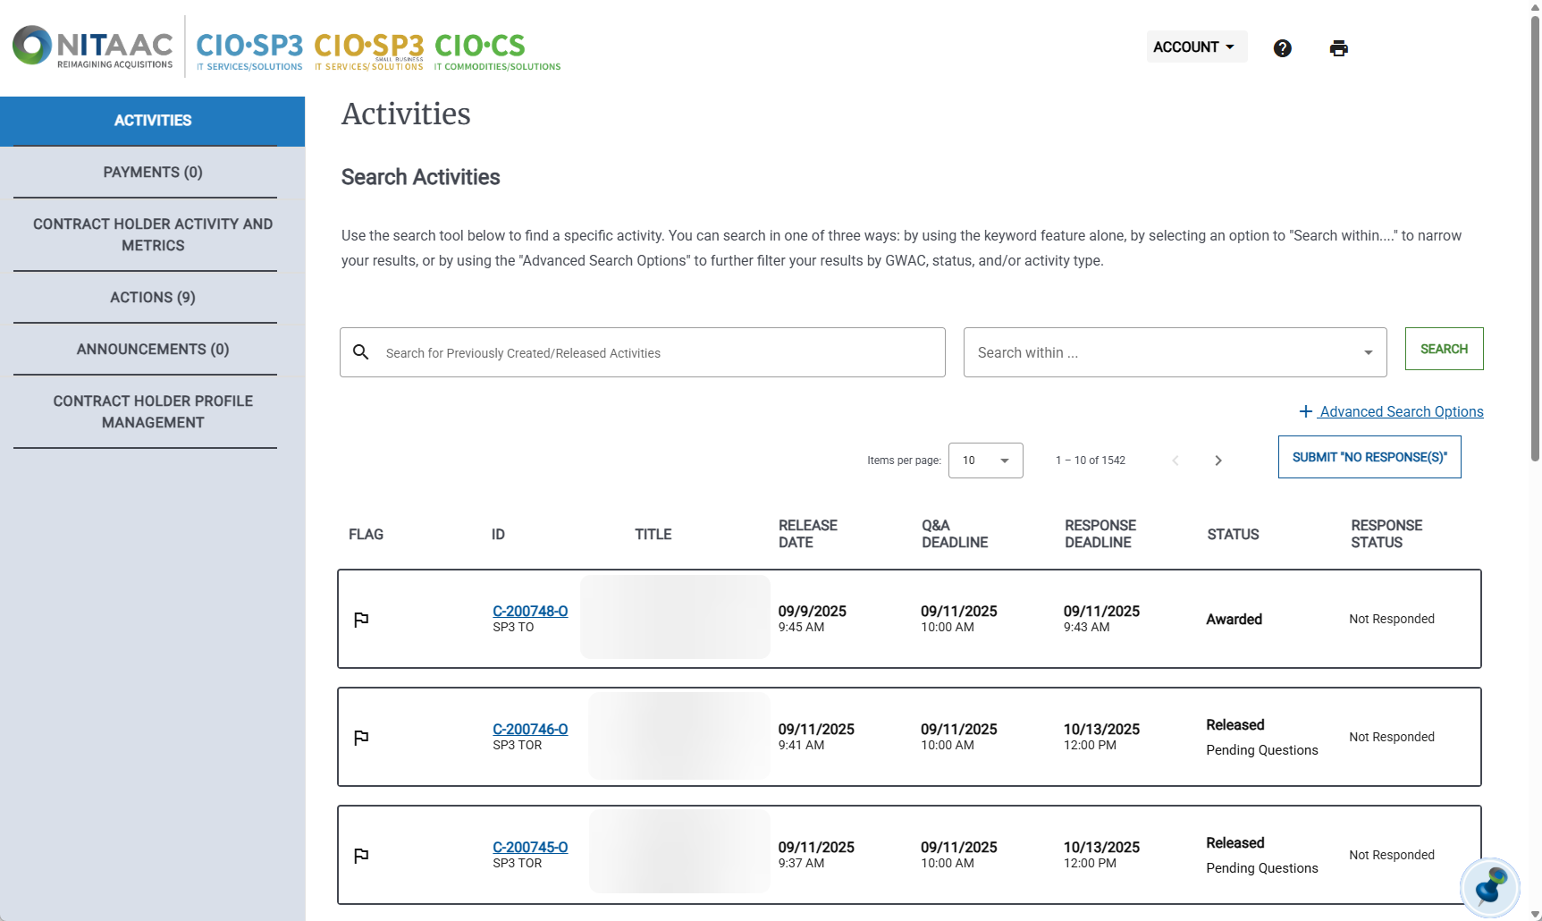Click the print icon in the header
This screenshot has height=921, width=1542.
click(1338, 48)
